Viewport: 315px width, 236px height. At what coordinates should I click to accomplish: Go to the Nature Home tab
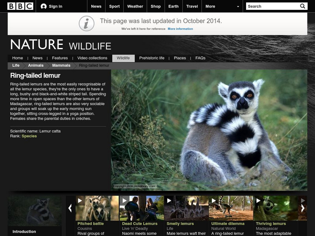pos(17,58)
